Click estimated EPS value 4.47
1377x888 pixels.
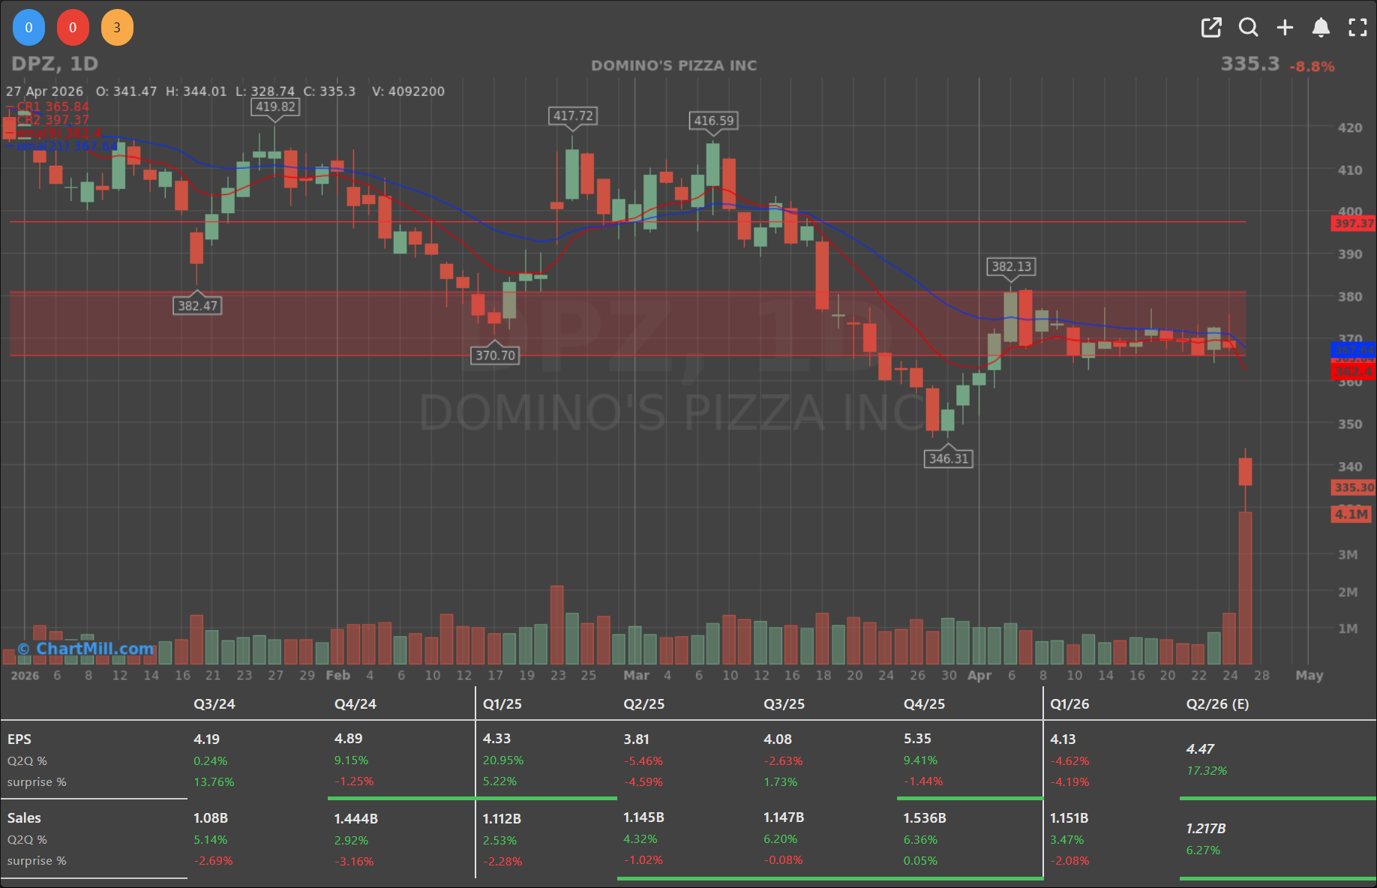coord(1200,749)
